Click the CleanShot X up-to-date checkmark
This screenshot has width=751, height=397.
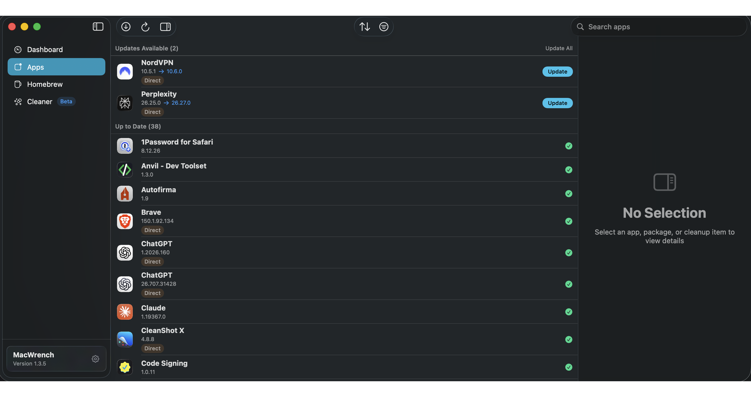tap(569, 339)
